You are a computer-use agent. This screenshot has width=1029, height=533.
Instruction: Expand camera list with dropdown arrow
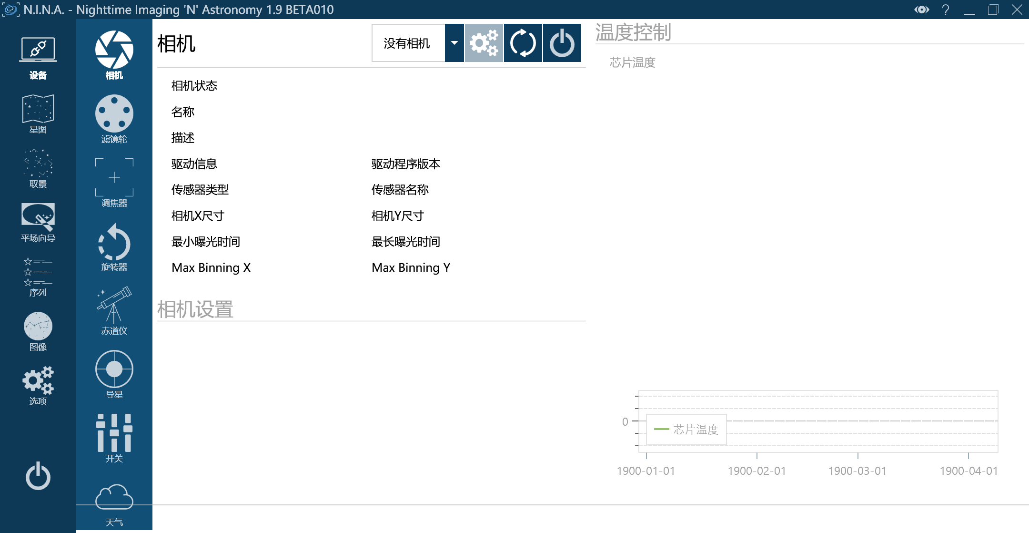(x=454, y=43)
